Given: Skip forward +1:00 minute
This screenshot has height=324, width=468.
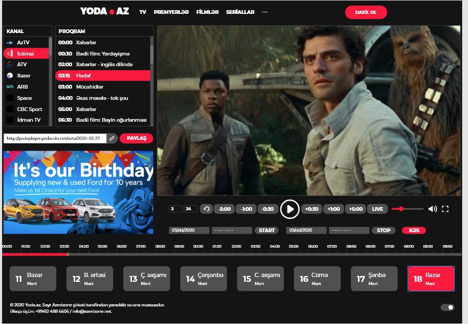Looking at the screenshot, I should [333, 209].
